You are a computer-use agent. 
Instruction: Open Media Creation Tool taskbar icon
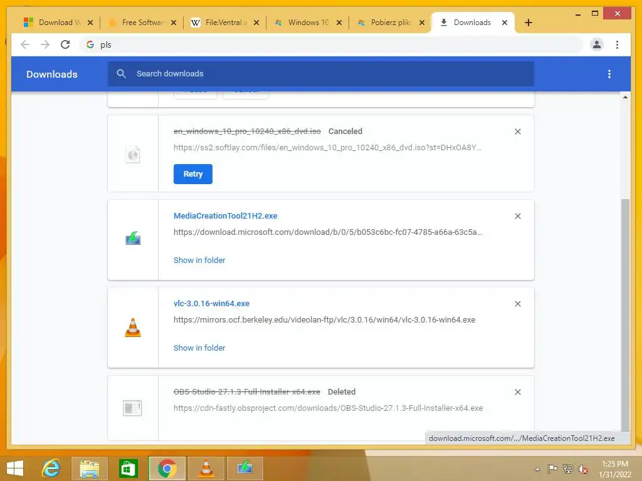coord(245,468)
